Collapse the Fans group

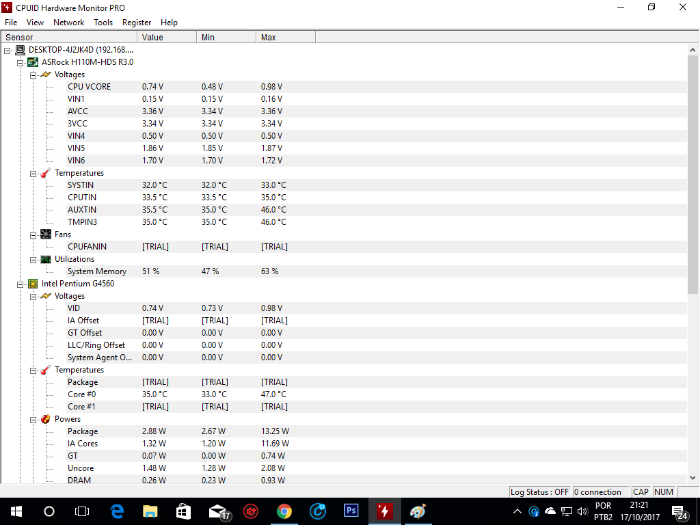(x=33, y=235)
